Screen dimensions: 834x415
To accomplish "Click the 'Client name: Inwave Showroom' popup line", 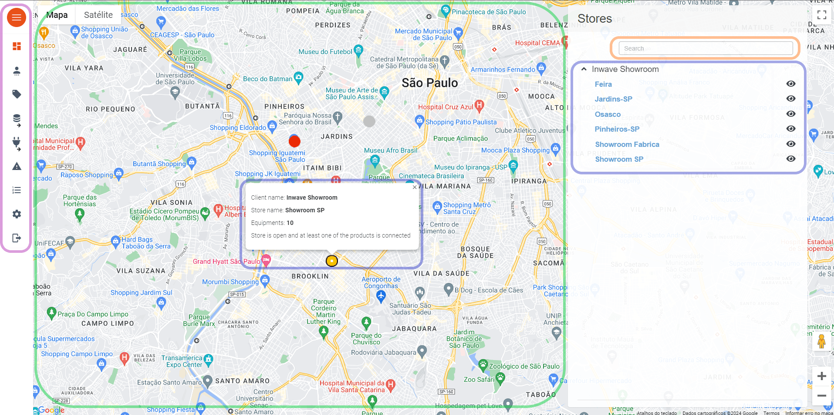I will coord(294,197).
